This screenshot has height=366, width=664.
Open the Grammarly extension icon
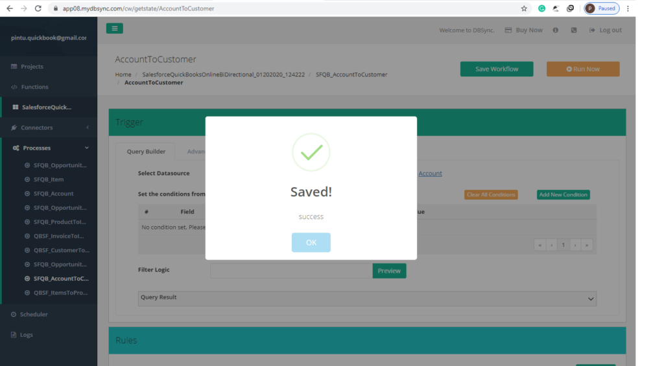(541, 8)
